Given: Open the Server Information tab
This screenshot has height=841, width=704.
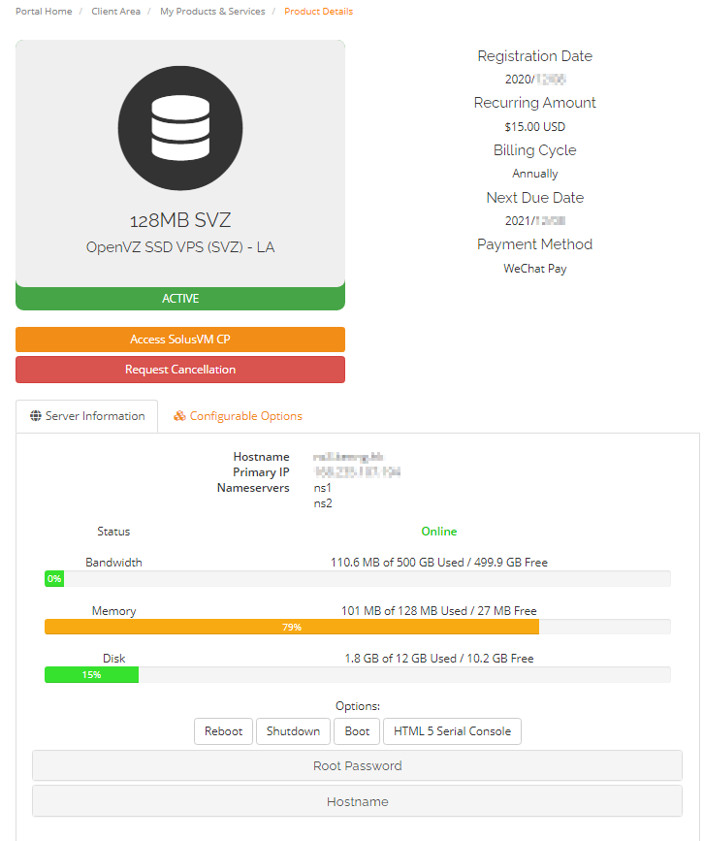Looking at the screenshot, I should tap(87, 416).
